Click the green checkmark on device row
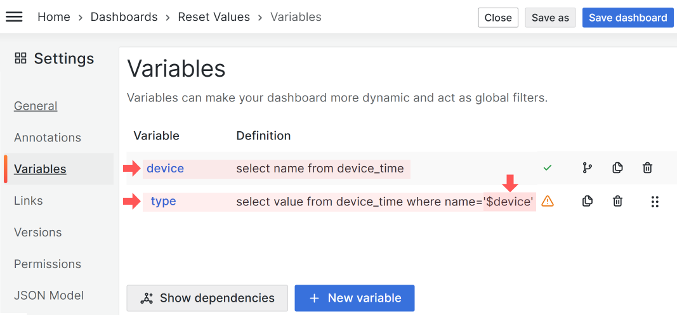Viewport: 677px width, 315px height. coord(548,168)
